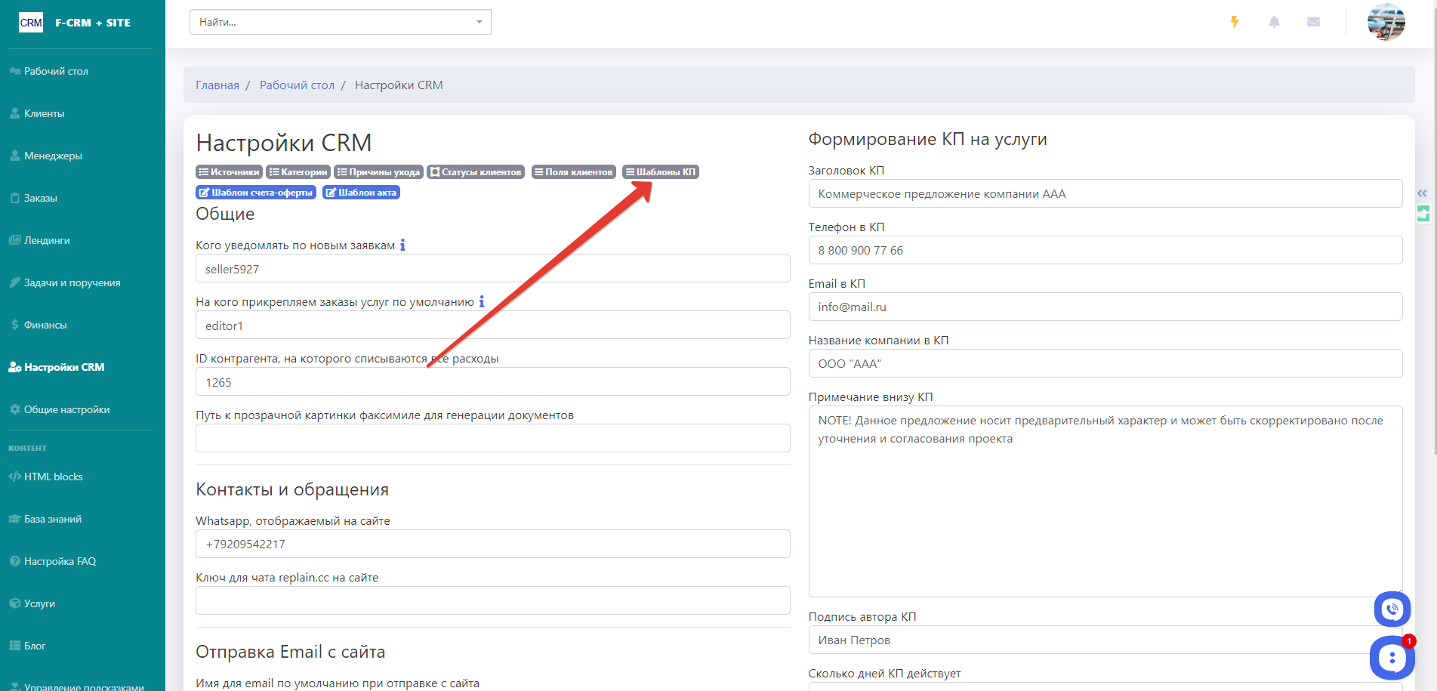The height and width of the screenshot is (691, 1437).
Task: Click the lightning bolt icon in header
Action: click(1235, 22)
